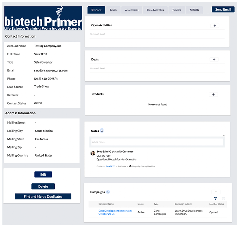Image resolution: width=239 pixels, height=227 pixels.
Task: Click the clock icon beside May 6
Action: (130, 166)
